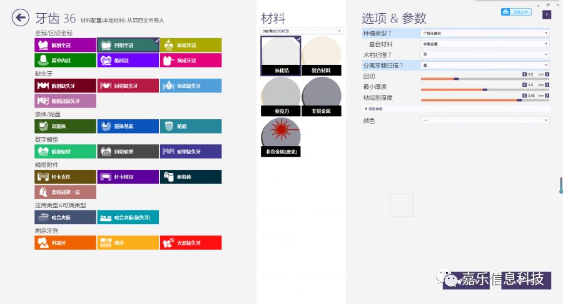Image resolution: width=563 pixels, height=304 pixels.
Task: Pick the 铸瓷牙冠 pressed crown tile
Action: click(x=191, y=45)
